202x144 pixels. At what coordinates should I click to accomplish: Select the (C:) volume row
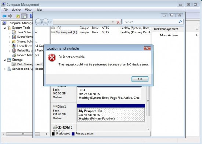(x=101, y=28)
